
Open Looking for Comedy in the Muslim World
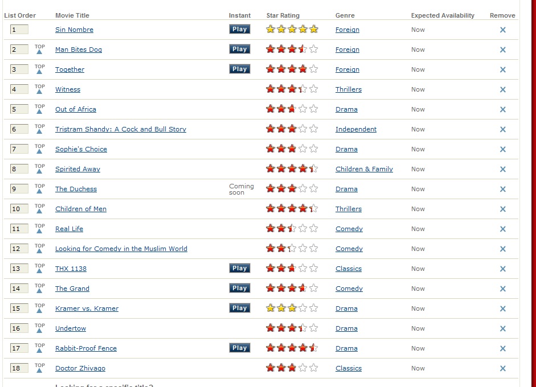[x=121, y=249]
